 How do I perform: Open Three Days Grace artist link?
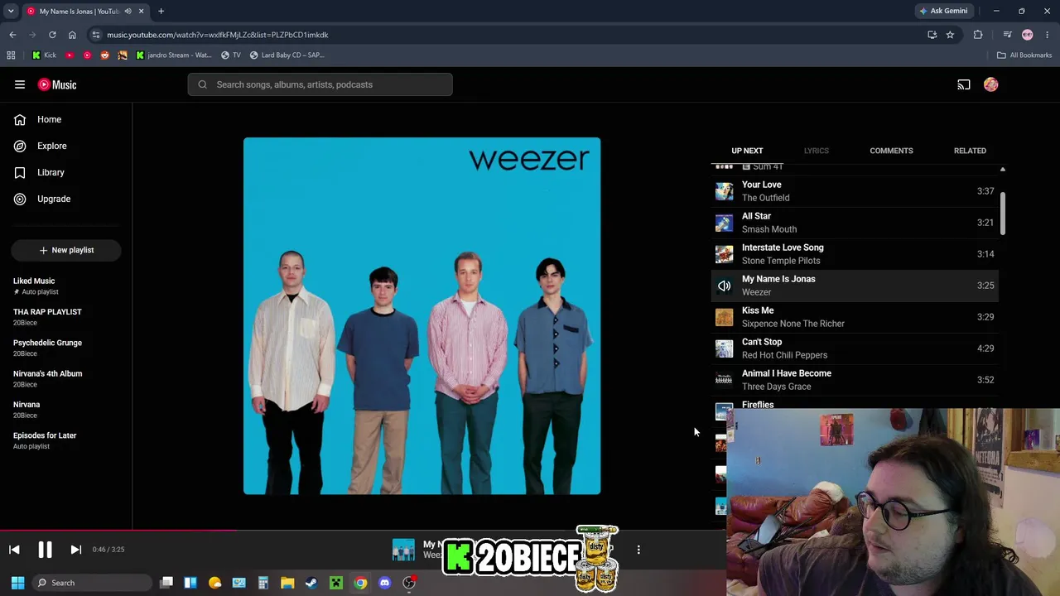pos(776,387)
